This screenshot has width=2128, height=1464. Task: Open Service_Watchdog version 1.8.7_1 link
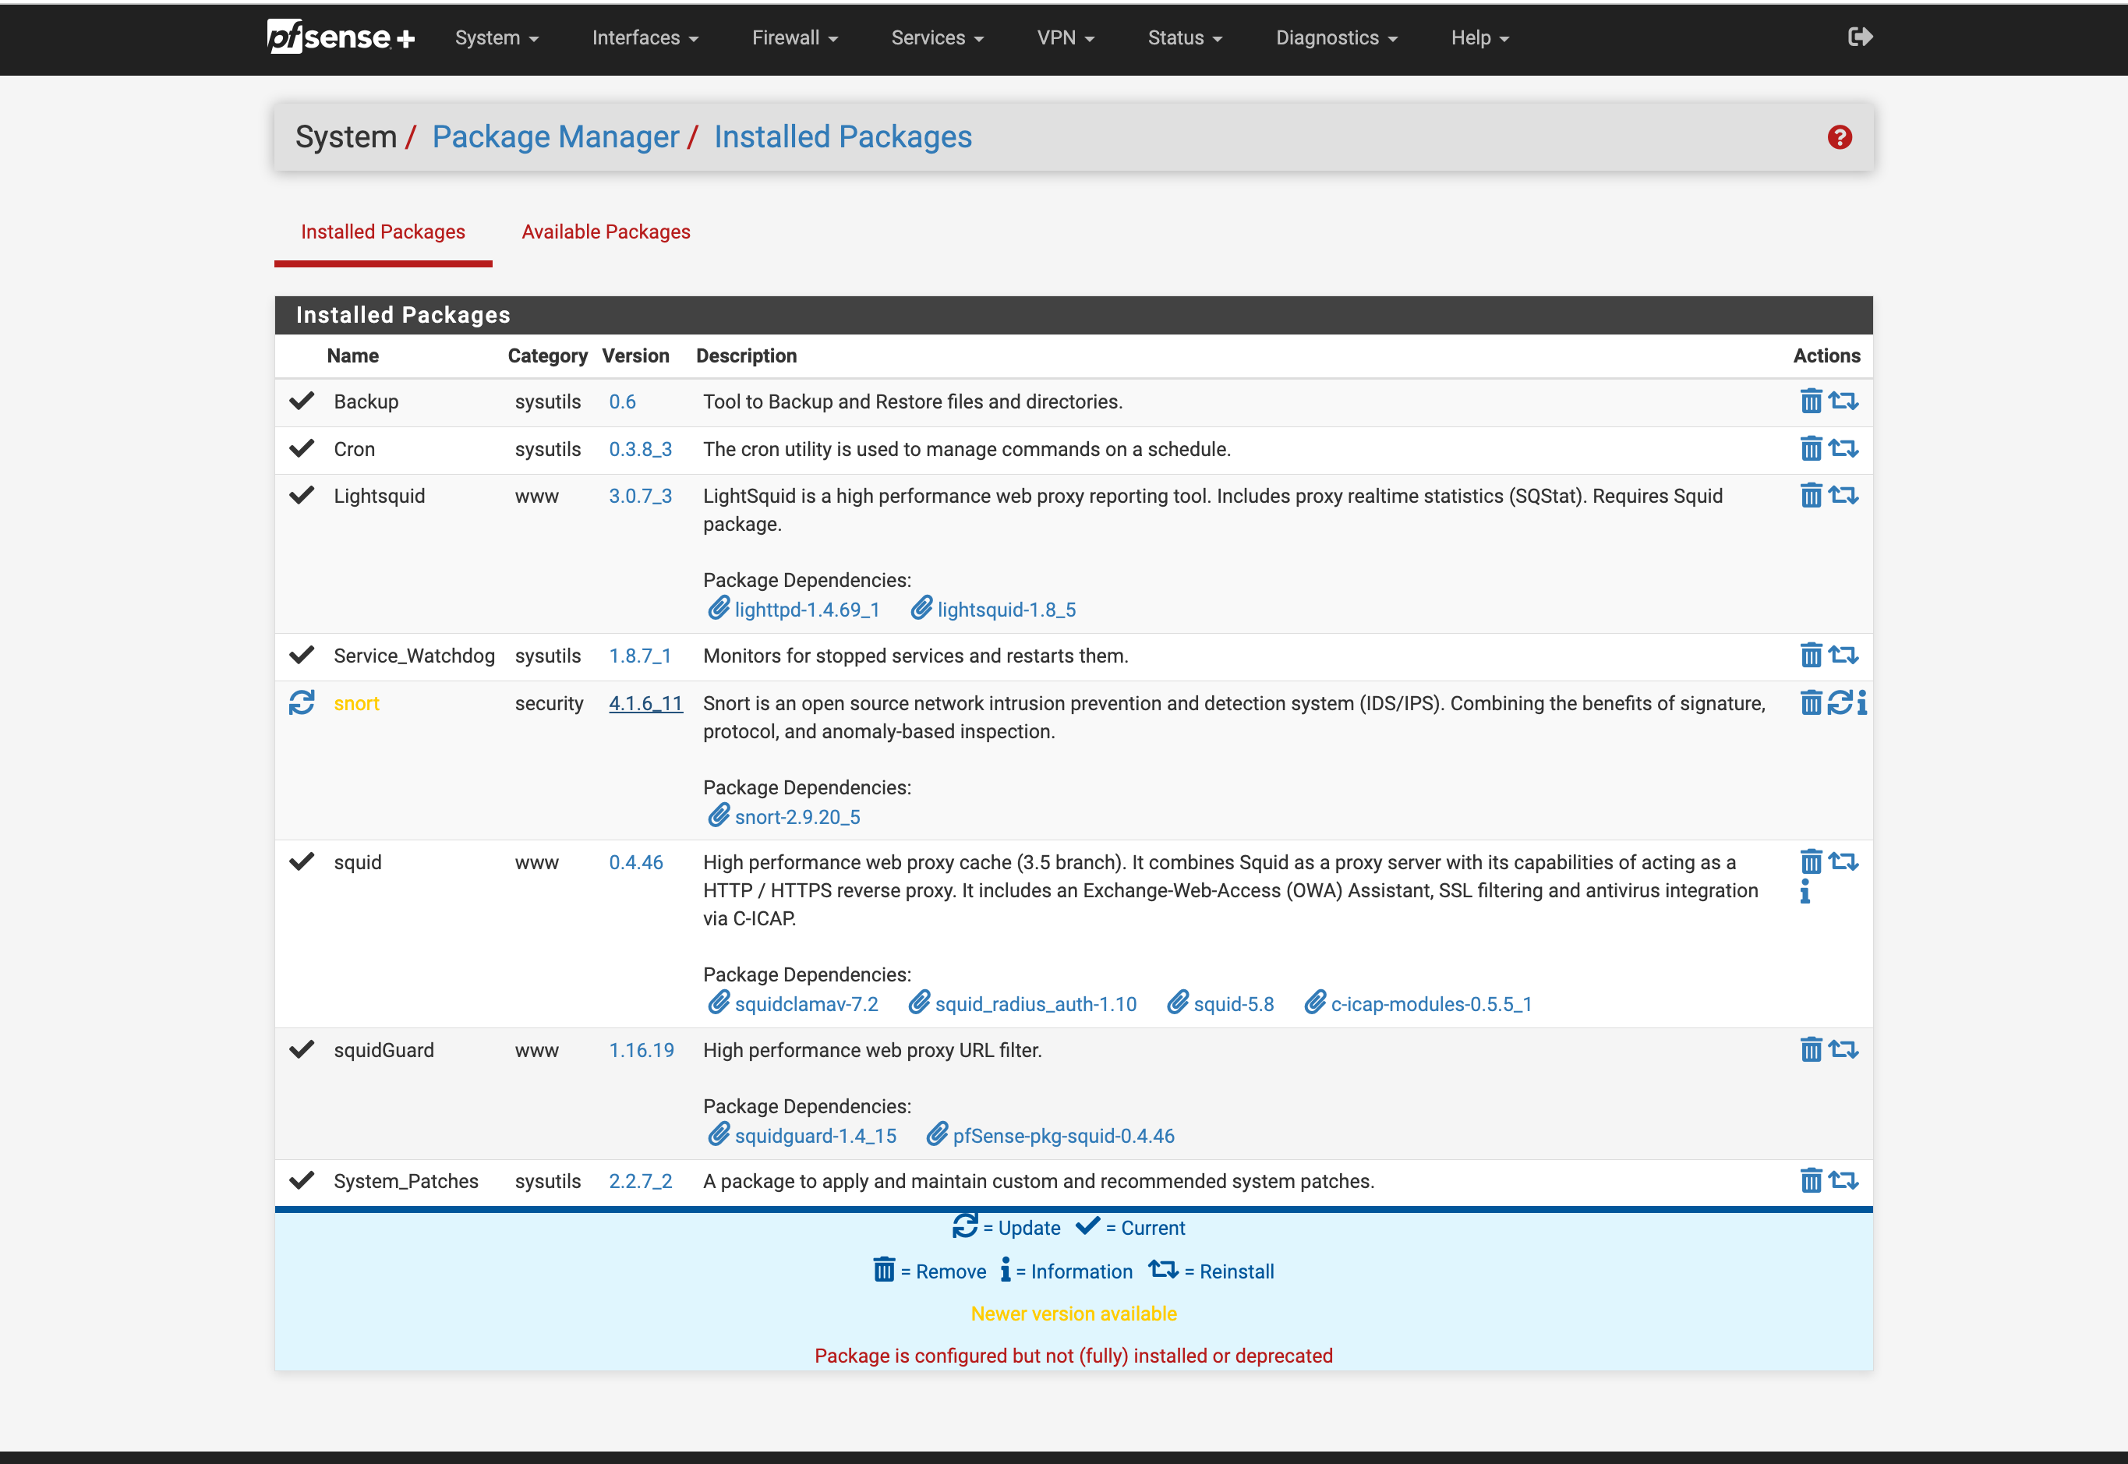click(x=640, y=656)
